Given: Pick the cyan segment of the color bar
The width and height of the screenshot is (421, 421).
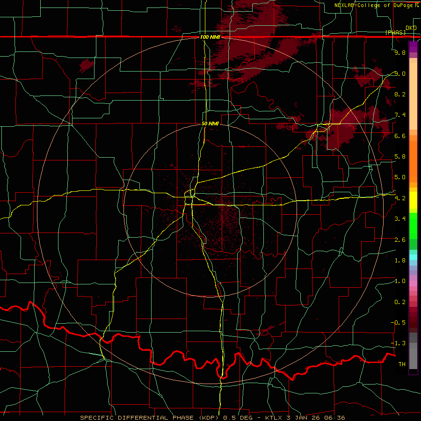Looking at the screenshot, I should pos(413,257).
